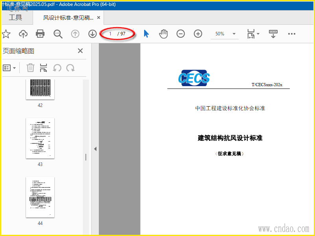Click the document title 建筑结构抗风设计标准
The width and height of the screenshot is (315, 236).
[x=230, y=138]
